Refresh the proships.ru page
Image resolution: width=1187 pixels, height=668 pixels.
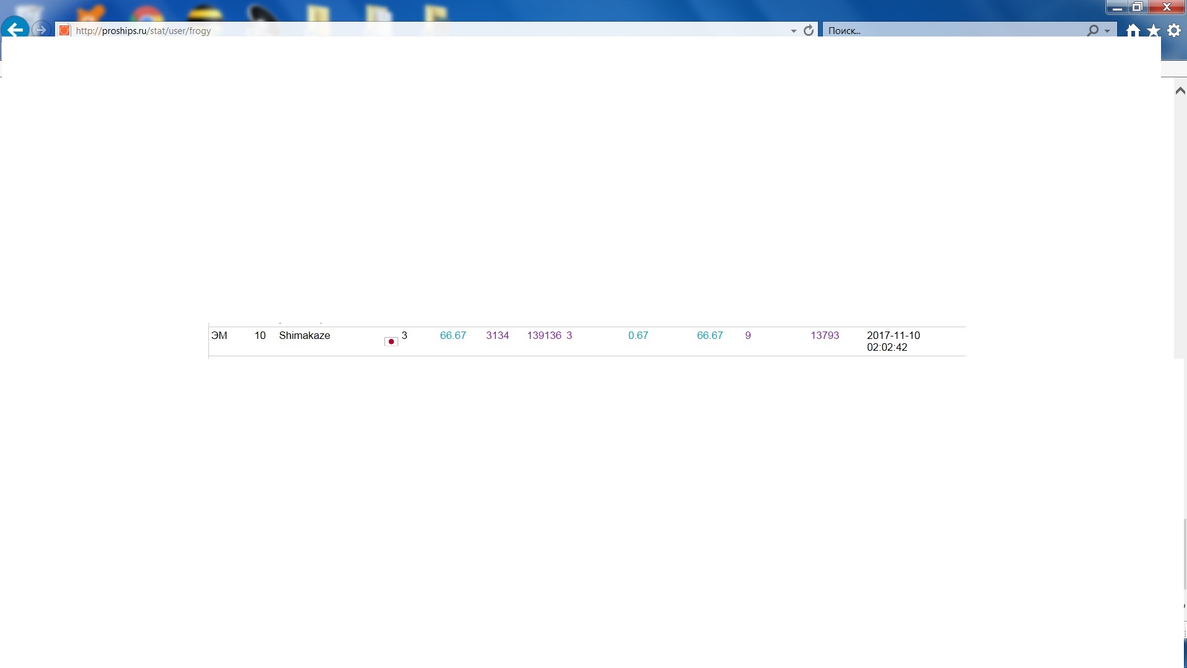808,30
